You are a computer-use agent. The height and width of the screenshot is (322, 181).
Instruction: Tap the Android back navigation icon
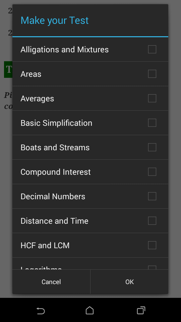[41, 311]
